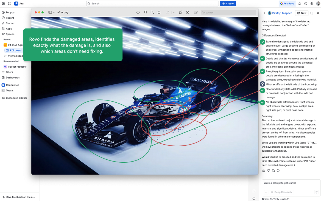Focus the Jira Search field

point(152,4)
